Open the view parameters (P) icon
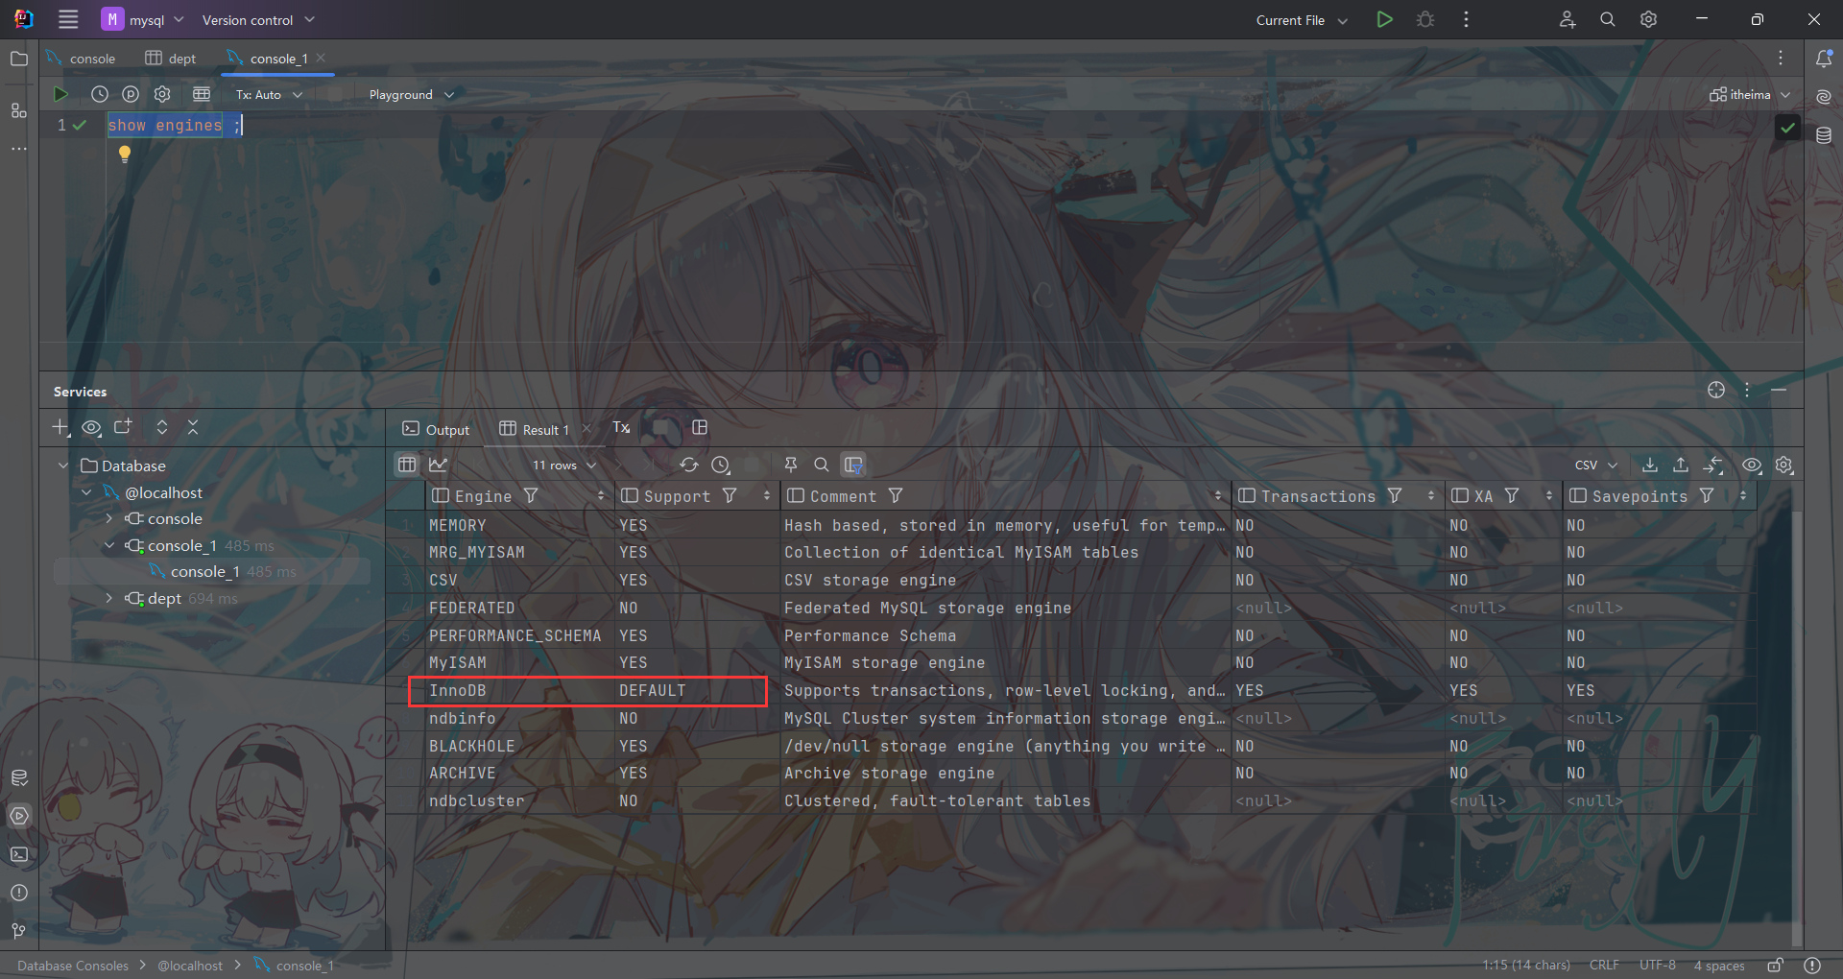Viewport: 1843px width, 979px height. pyautogui.click(x=131, y=94)
